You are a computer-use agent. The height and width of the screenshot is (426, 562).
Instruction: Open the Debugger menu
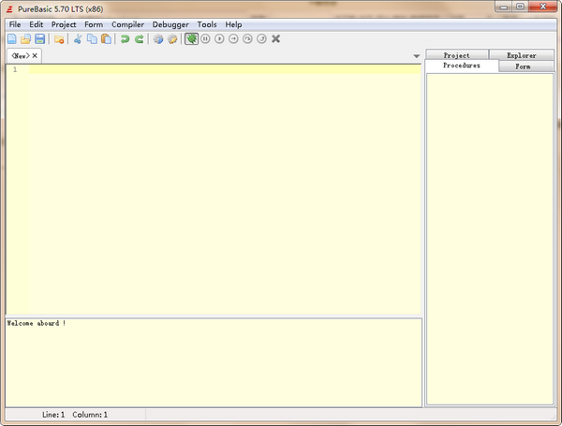(x=170, y=24)
